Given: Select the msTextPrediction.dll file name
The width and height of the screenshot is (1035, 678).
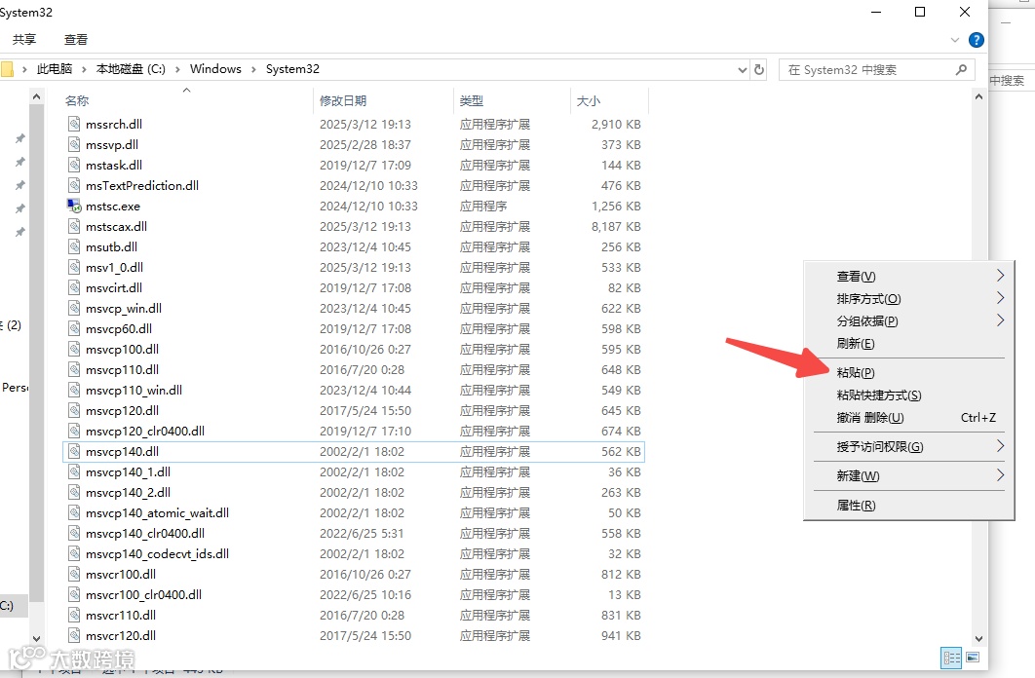Looking at the screenshot, I should (x=142, y=185).
